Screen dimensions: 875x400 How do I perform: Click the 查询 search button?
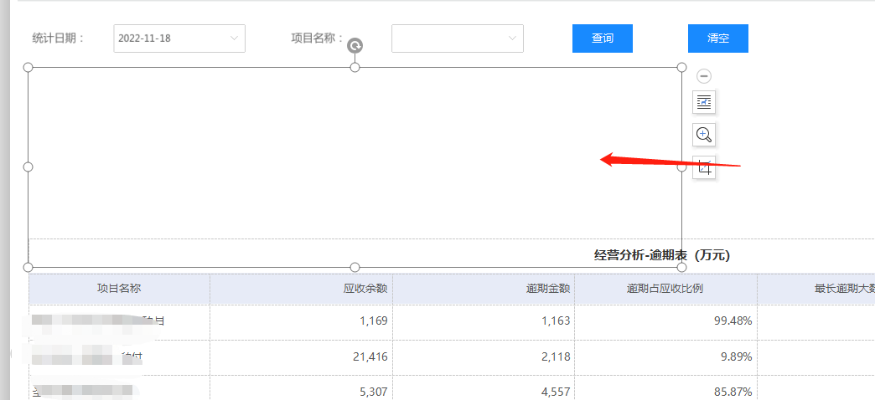click(x=602, y=38)
